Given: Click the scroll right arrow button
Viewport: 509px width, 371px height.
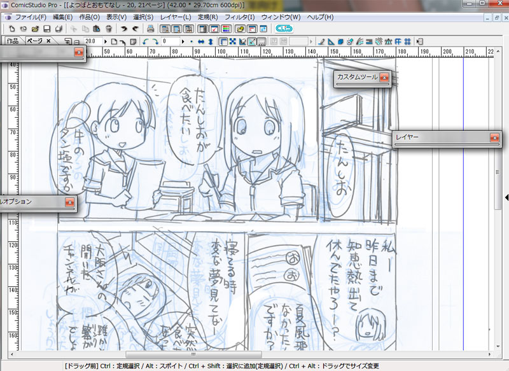Looking at the screenshot, I should 490,354.
